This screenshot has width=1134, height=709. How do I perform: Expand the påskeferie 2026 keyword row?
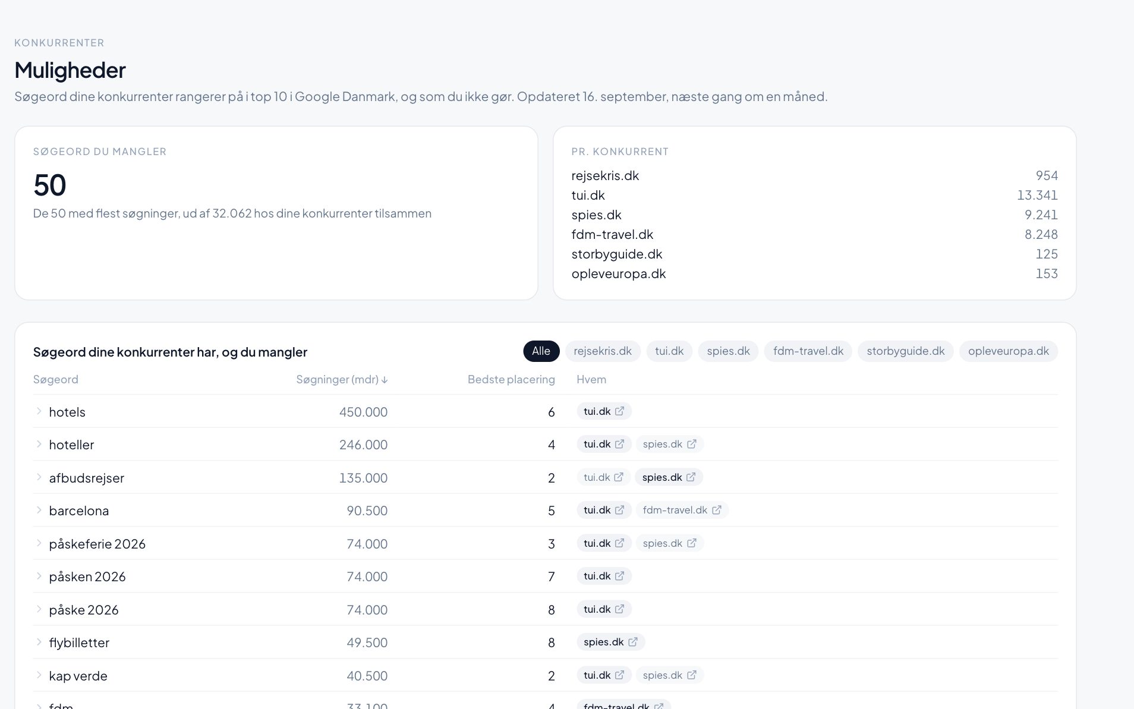click(x=39, y=543)
